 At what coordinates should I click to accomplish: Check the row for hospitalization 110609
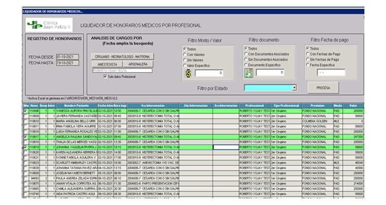click(25, 116)
